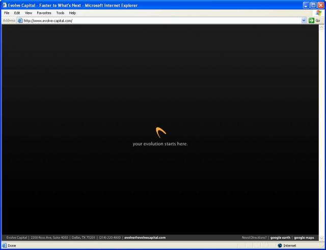The width and height of the screenshot is (326, 250).
Task: Click the orange Evolve Capital swoosh logo
Action: tap(160, 133)
